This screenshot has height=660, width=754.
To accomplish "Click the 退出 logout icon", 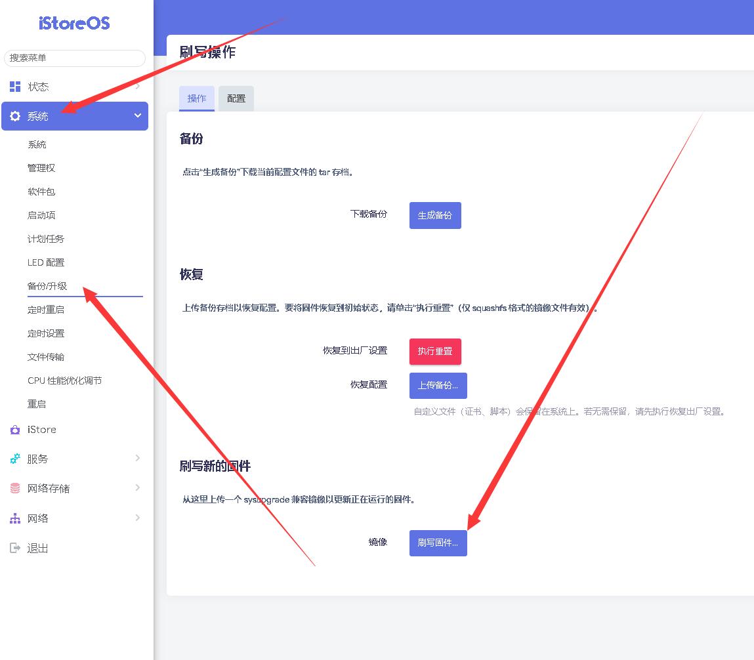I will point(15,548).
